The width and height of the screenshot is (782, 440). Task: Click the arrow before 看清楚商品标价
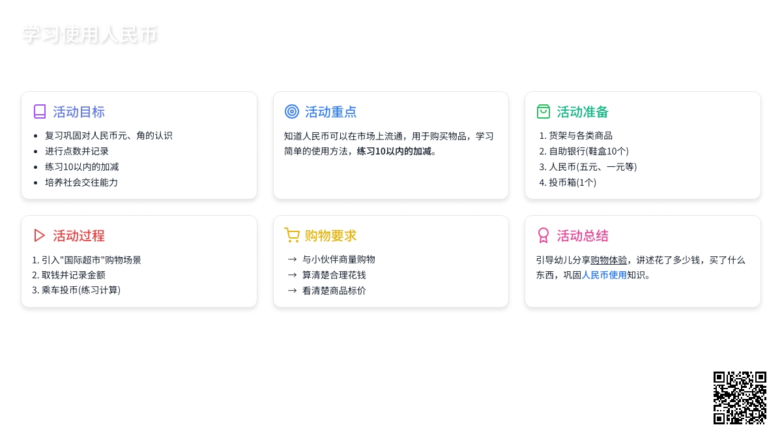[x=292, y=291]
